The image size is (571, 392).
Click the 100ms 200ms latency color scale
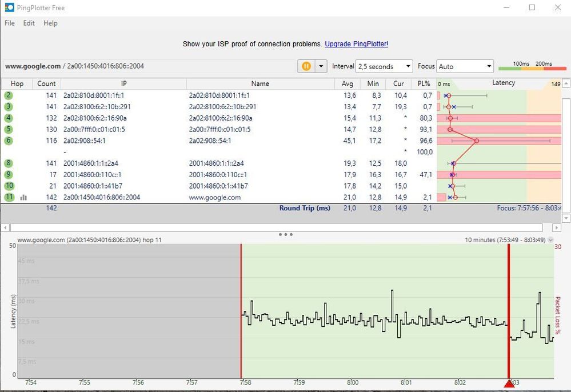(532, 66)
